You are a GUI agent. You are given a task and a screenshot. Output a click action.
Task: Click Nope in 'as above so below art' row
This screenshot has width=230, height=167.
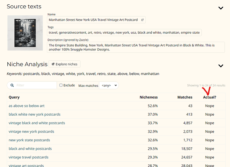pyautogui.click(x=210, y=106)
